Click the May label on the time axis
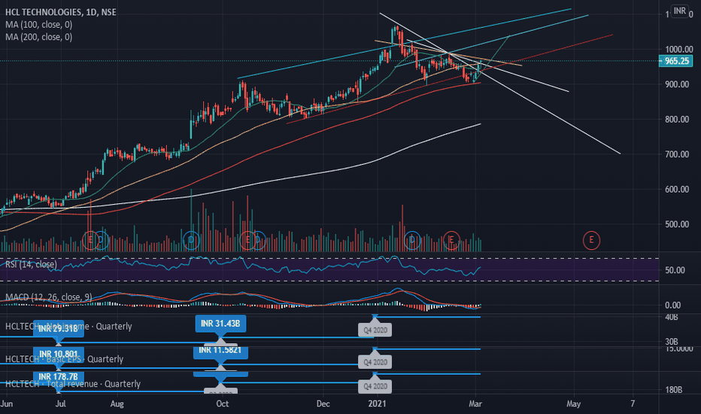Viewport: 701px width, 414px height. (574, 403)
